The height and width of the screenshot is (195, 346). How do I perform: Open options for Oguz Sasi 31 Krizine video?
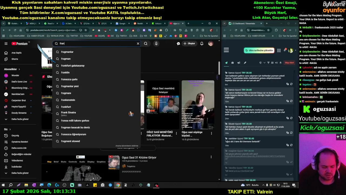pos(211,157)
